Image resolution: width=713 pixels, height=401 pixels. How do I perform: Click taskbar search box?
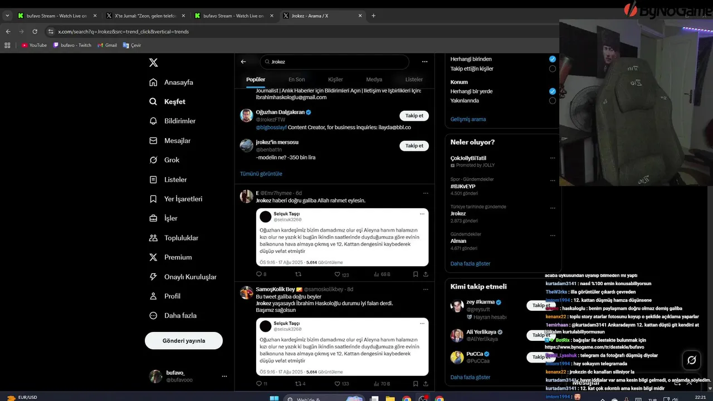coord(323,398)
